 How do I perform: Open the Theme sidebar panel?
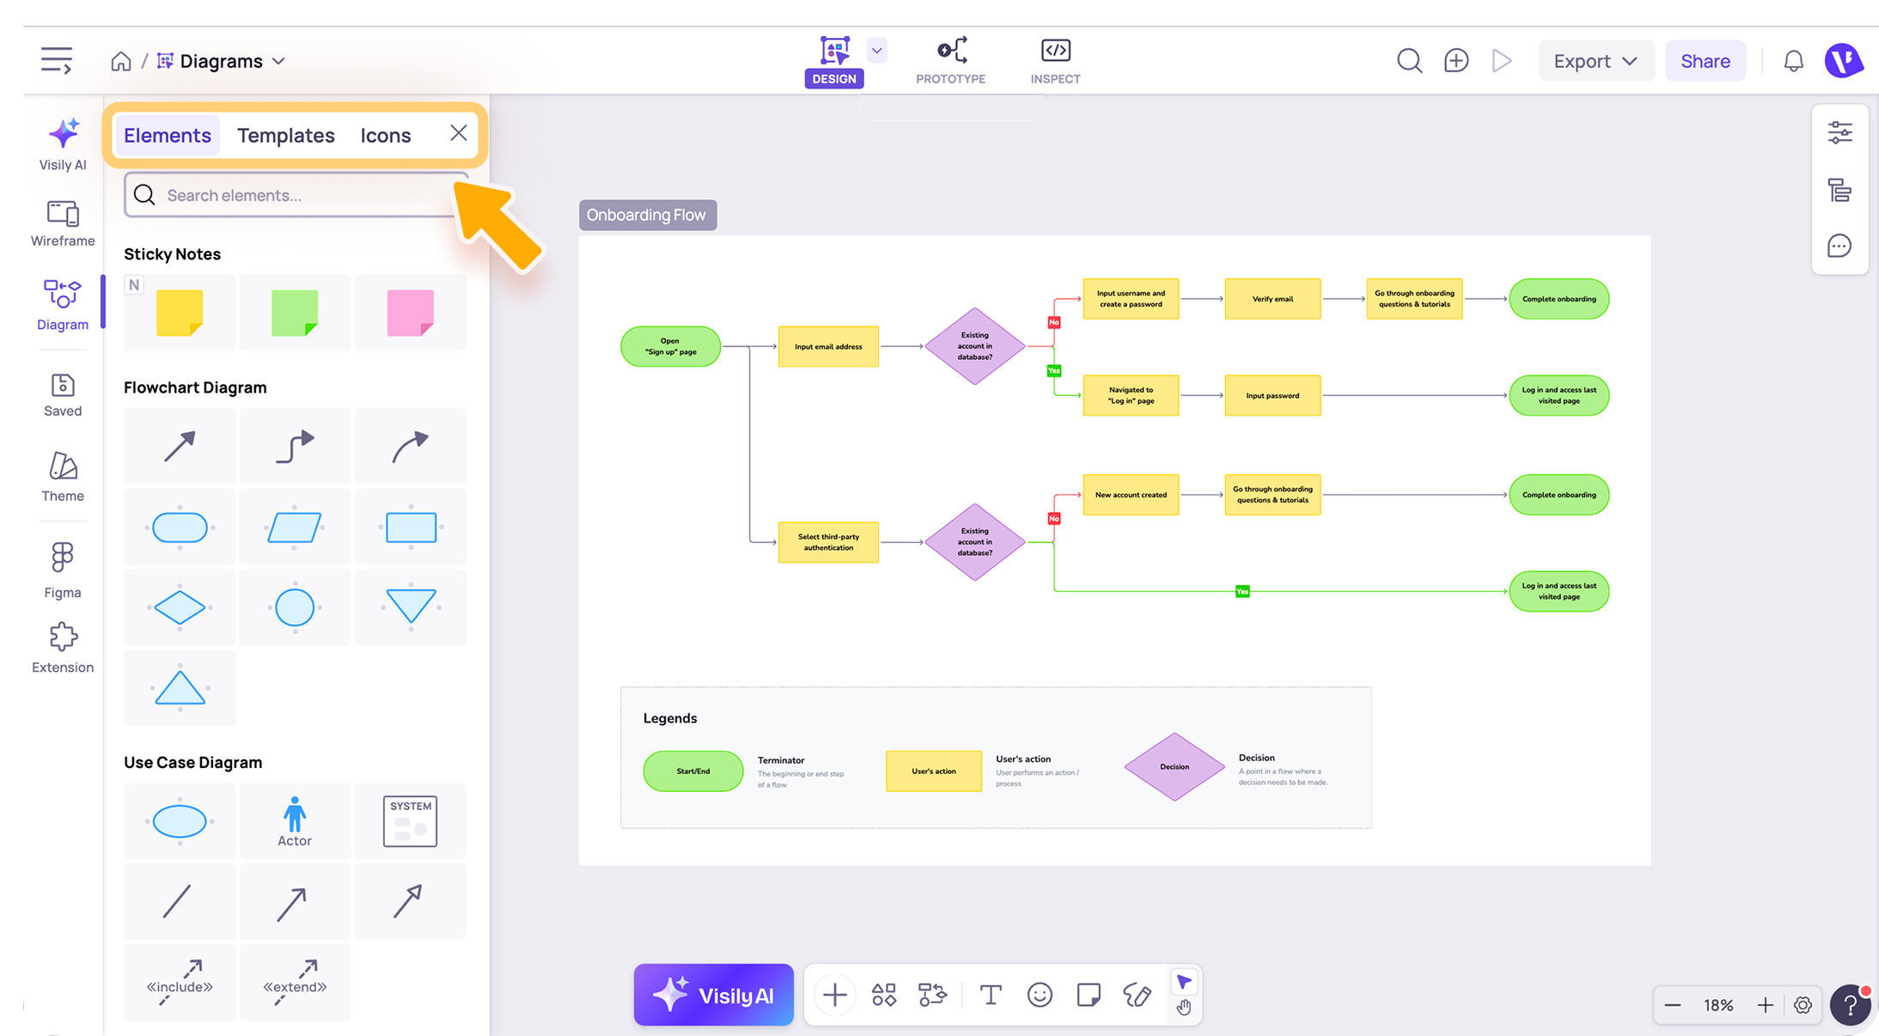63,477
